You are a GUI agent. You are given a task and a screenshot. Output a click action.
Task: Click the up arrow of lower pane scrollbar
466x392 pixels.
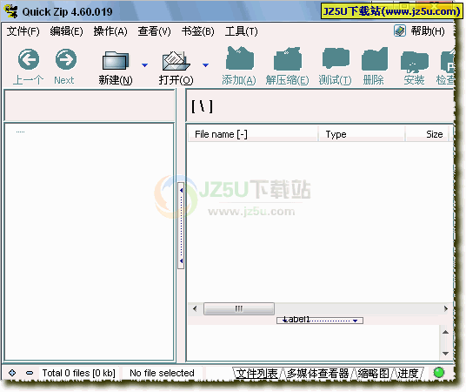445,332
